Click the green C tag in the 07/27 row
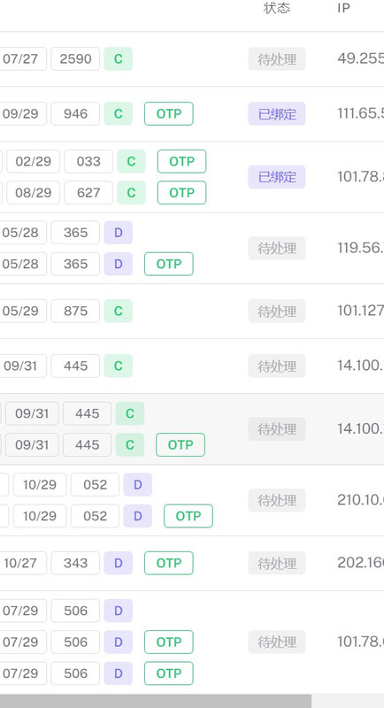Screen dimensions: 384x708 [x=119, y=58]
